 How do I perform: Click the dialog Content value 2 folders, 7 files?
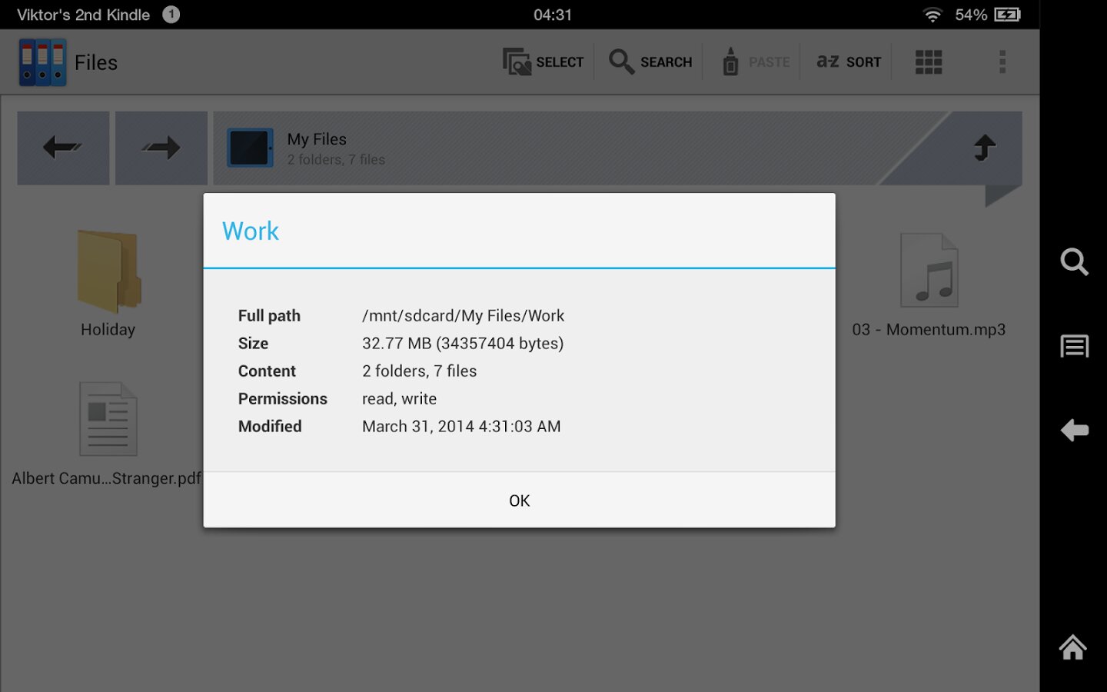pos(419,371)
